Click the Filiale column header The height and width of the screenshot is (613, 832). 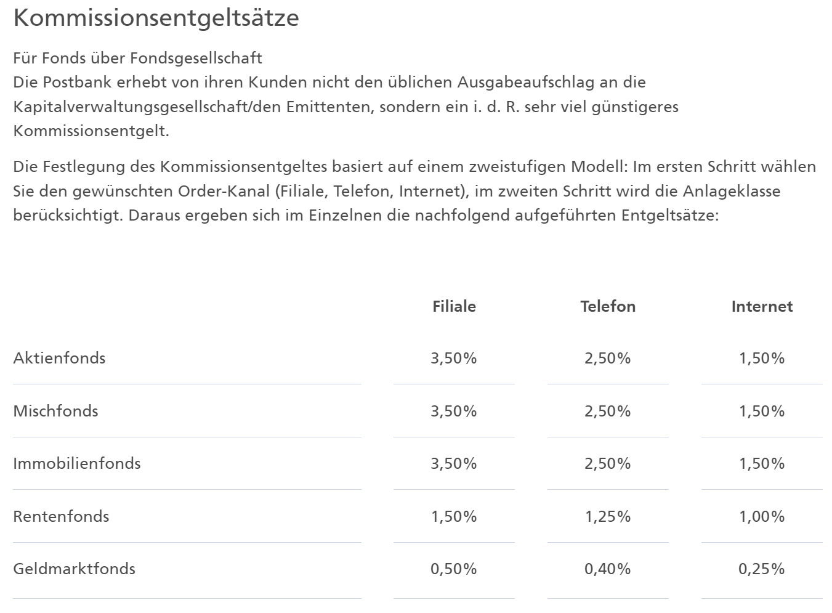tap(454, 306)
